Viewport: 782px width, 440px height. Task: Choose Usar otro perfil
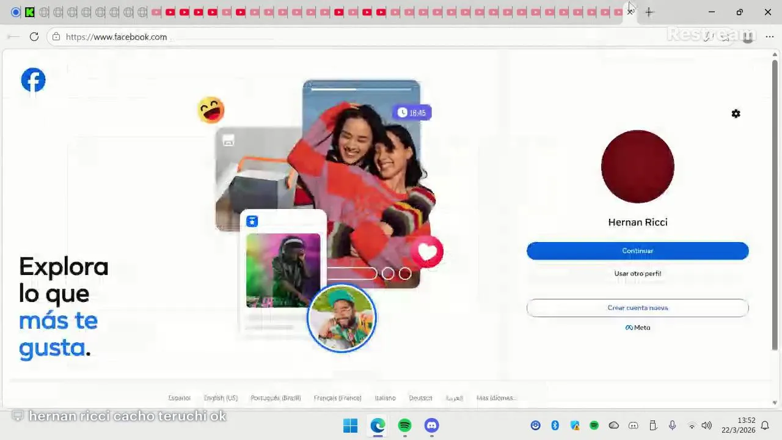(x=637, y=273)
